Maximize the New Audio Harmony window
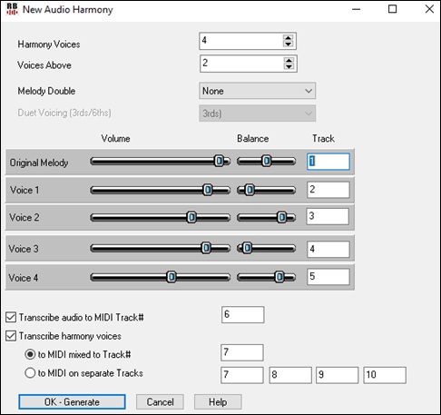This screenshot has height=415, width=441. pyautogui.click(x=392, y=9)
